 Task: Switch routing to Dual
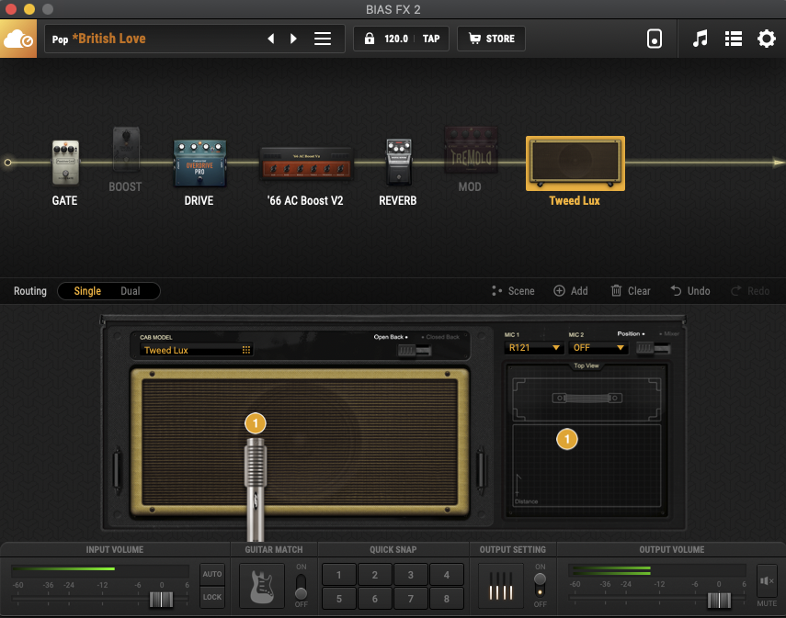(x=131, y=291)
